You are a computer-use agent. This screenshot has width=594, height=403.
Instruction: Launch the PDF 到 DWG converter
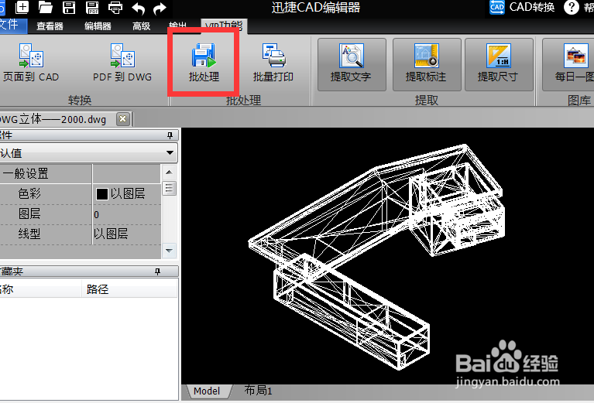pos(122,63)
